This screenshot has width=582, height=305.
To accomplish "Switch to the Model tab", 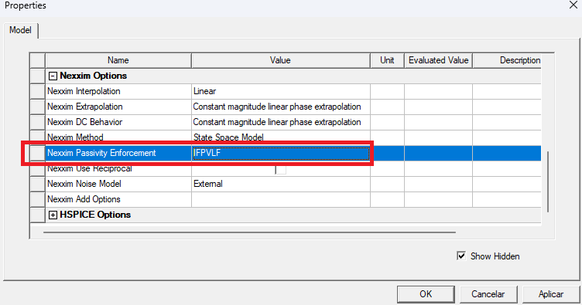I will (x=20, y=30).
